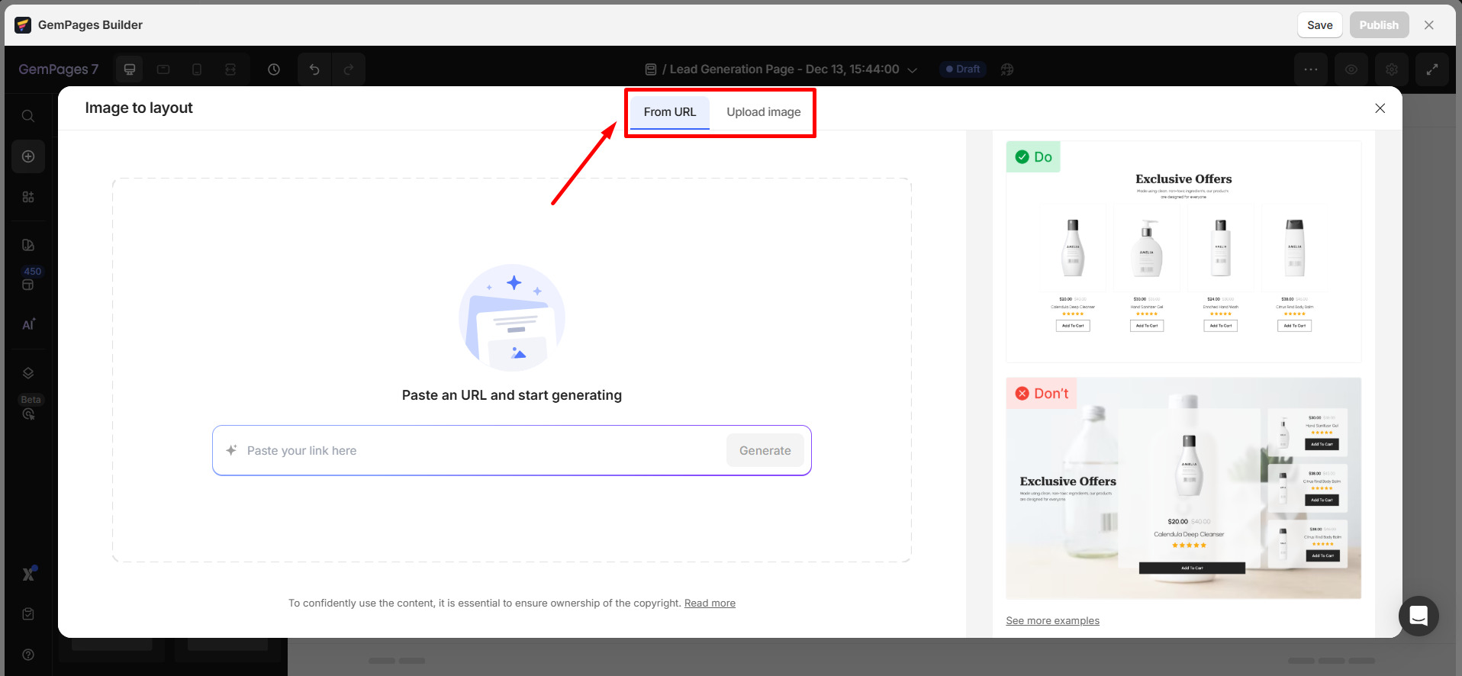Screen dimensions: 1462x676
Task: Open the live chat bubble
Action: tap(1419, 616)
